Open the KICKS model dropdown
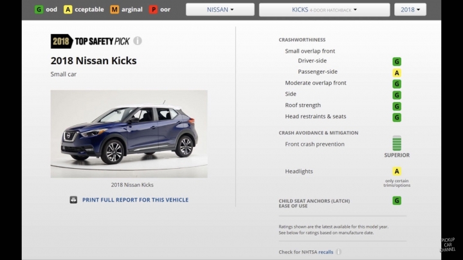463x260 pixels. coord(324,10)
